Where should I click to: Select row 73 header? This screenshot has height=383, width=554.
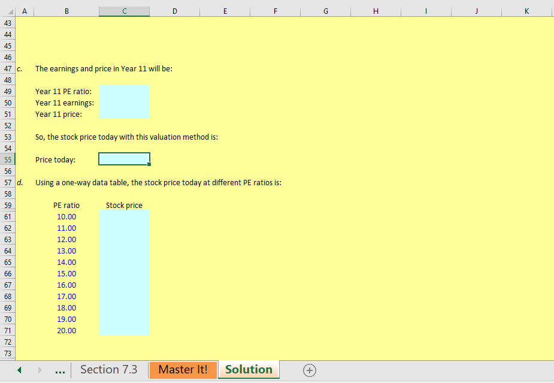pos(8,353)
